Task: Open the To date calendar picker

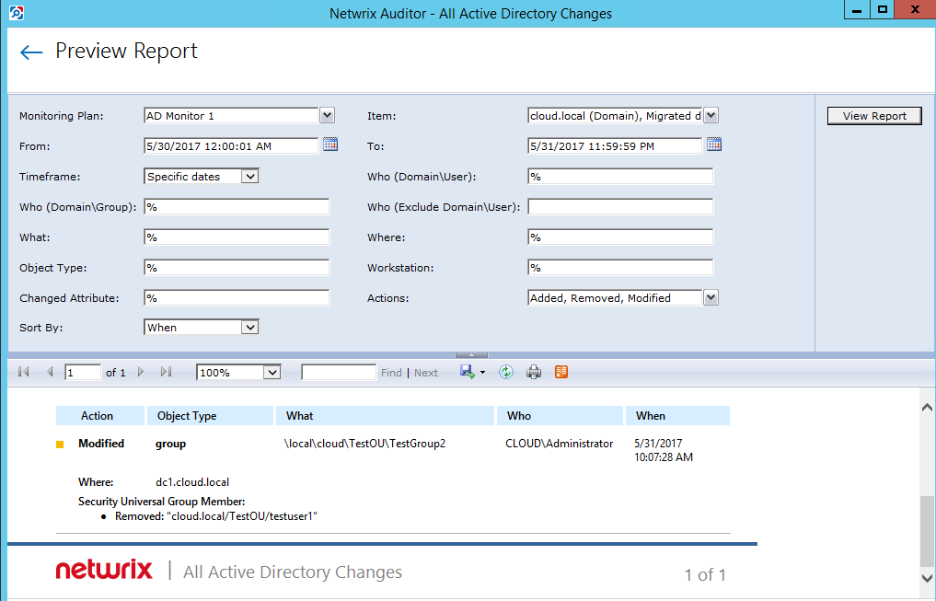Action: coord(714,144)
